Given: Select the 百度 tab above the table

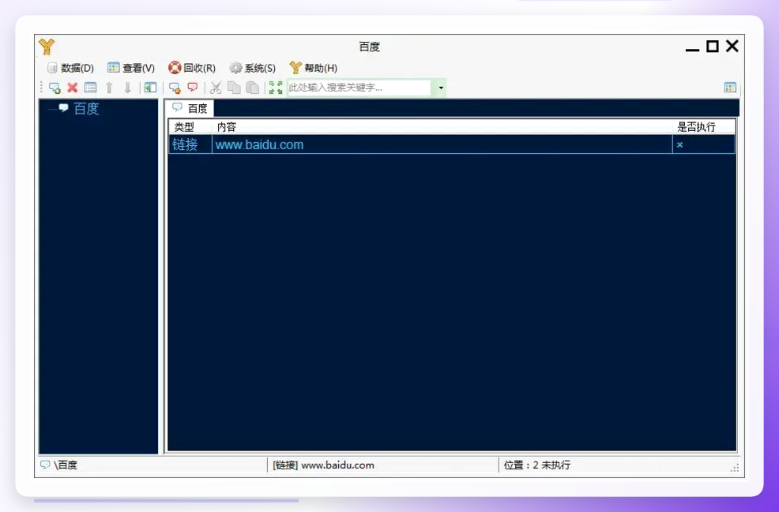Looking at the screenshot, I should coord(190,108).
